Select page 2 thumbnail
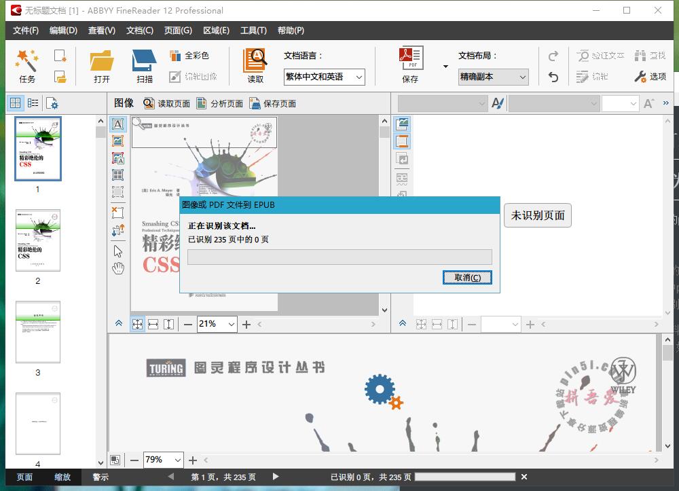The width and height of the screenshot is (679, 491). (37, 240)
